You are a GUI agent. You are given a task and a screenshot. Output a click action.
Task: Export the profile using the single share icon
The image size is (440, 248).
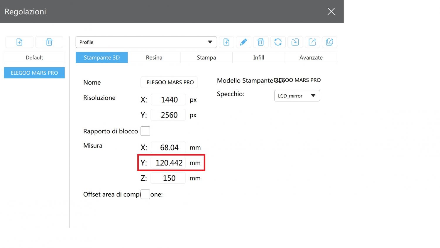click(312, 42)
